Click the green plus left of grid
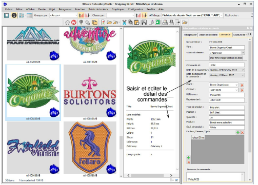258x185 pixels. click(x=189, y=157)
